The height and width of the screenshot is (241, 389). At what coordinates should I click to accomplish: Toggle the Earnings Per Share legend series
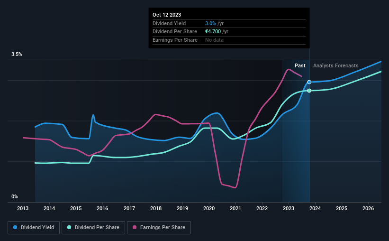point(159,227)
